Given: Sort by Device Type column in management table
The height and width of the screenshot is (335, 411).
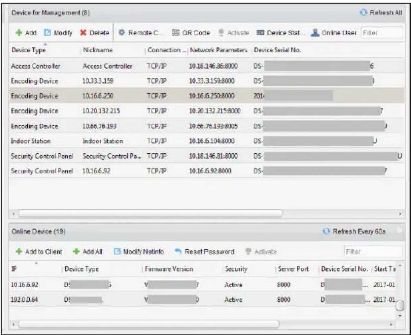Looking at the screenshot, I should point(29,50).
